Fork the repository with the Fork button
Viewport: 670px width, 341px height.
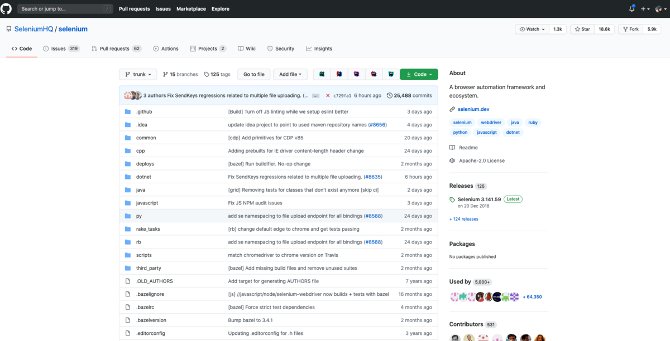pyautogui.click(x=630, y=29)
